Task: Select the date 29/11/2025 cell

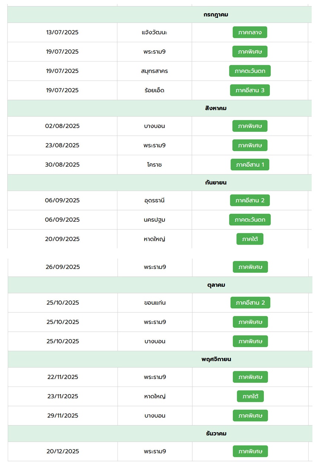Action: [x=63, y=416]
